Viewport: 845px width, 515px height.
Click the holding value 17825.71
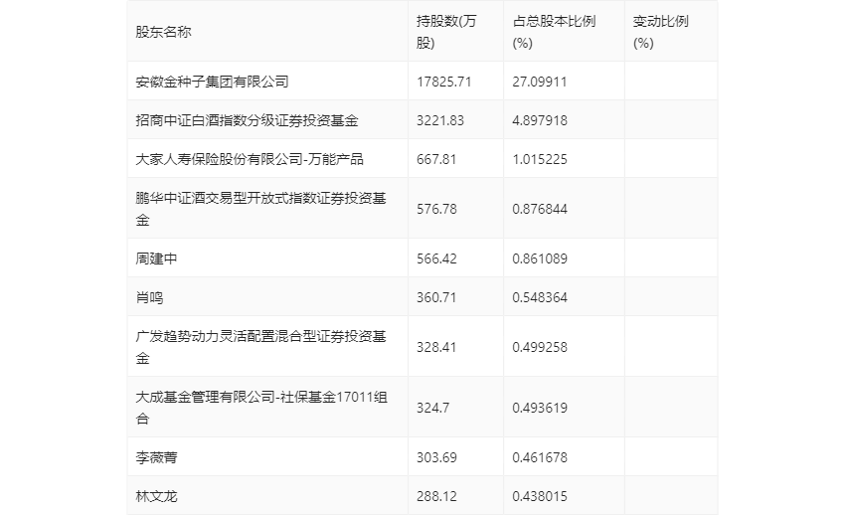pyautogui.click(x=444, y=82)
